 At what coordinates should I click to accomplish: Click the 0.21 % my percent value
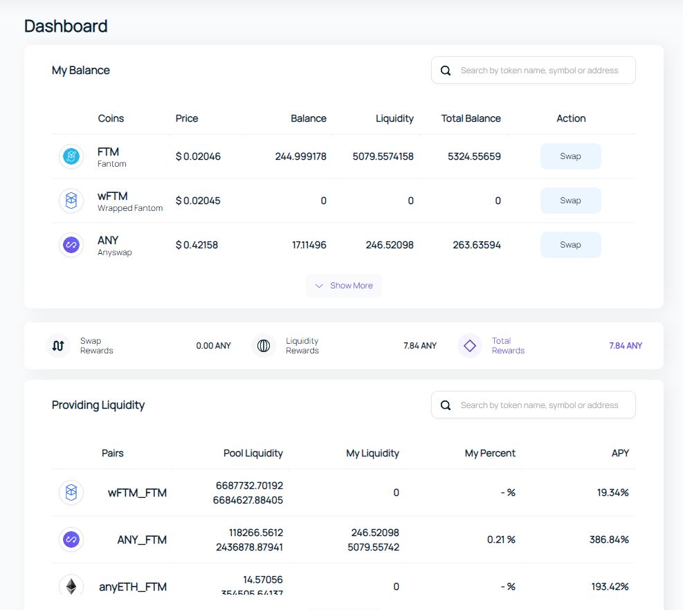point(502,539)
